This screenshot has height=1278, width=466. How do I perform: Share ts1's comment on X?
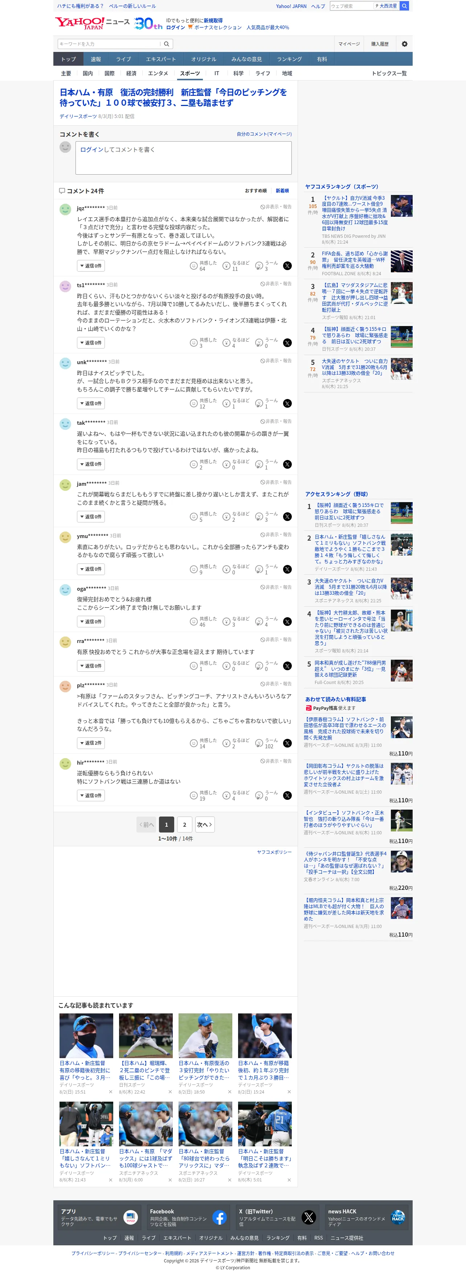point(287,343)
